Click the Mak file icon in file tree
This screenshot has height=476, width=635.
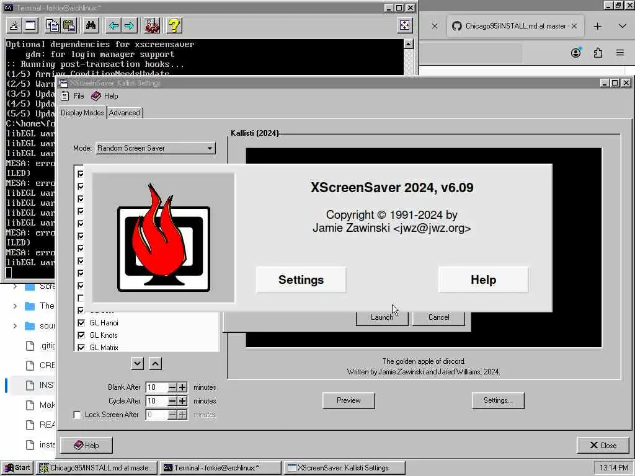tap(30, 405)
